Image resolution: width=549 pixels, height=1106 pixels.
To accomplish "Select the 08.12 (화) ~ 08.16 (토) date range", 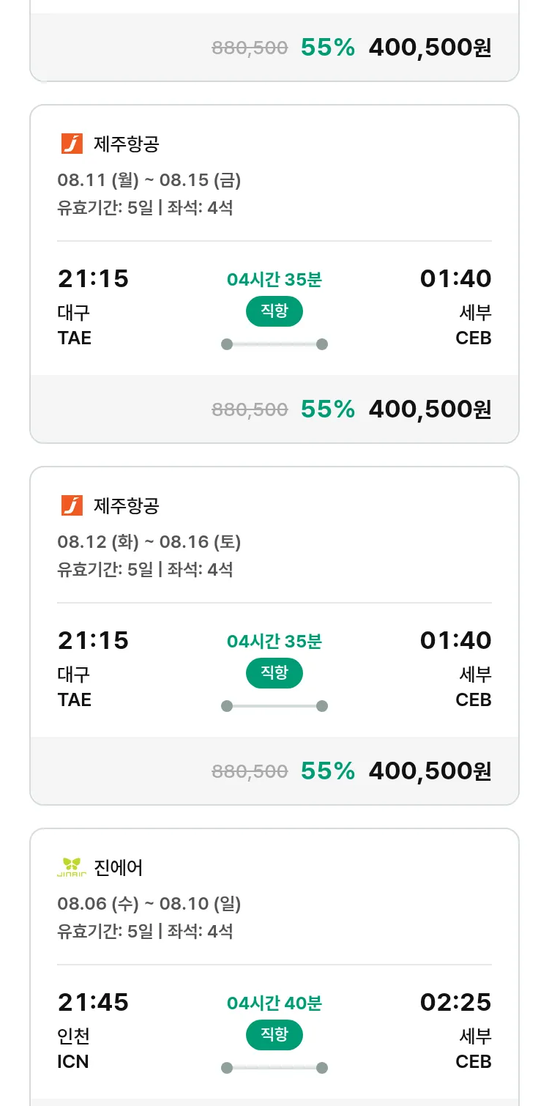I will click(149, 542).
